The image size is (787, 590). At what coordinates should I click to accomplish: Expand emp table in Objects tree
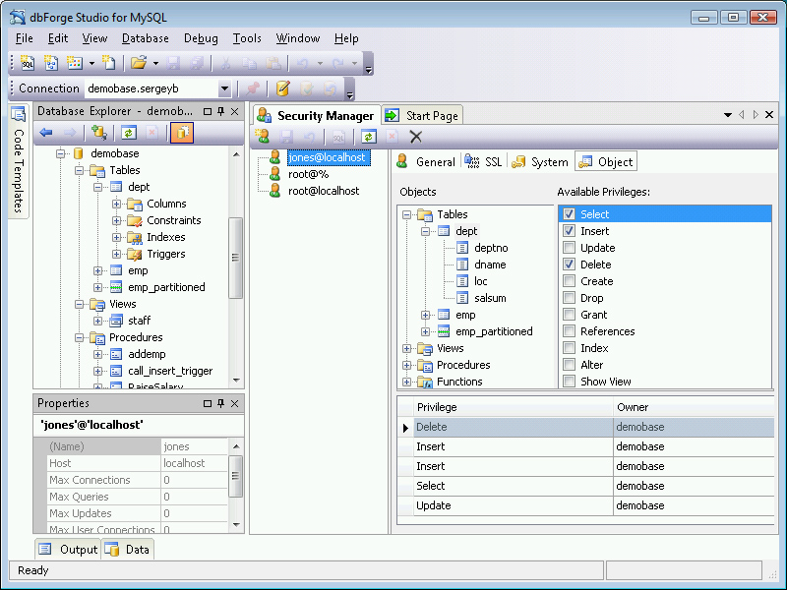(x=425, y=315)
